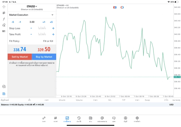Expand the ETHUSD symbol selector
Image resolution: width=181 pixels, height=127 pixels.
[x=32, y=6]
